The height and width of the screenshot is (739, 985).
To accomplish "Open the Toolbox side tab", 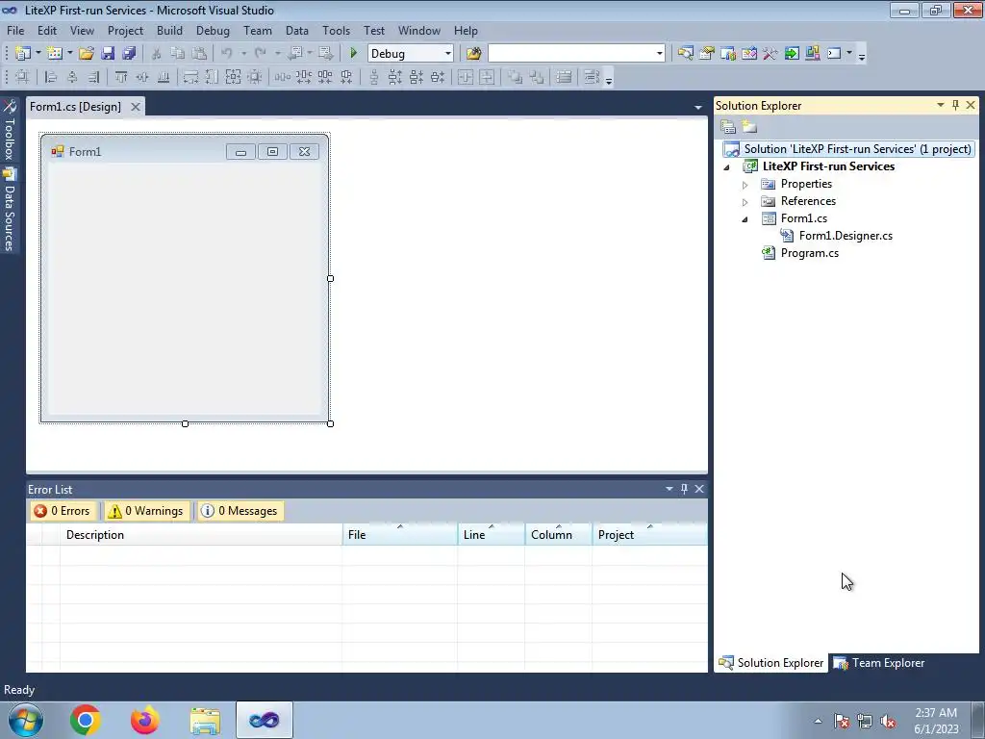I will [x=10, y=131].
